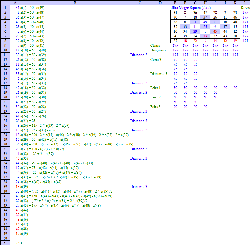This screenshot has width=251, height=246.
Task: Click the 'Pairs 3' label
Action: (x=155, y=107)
